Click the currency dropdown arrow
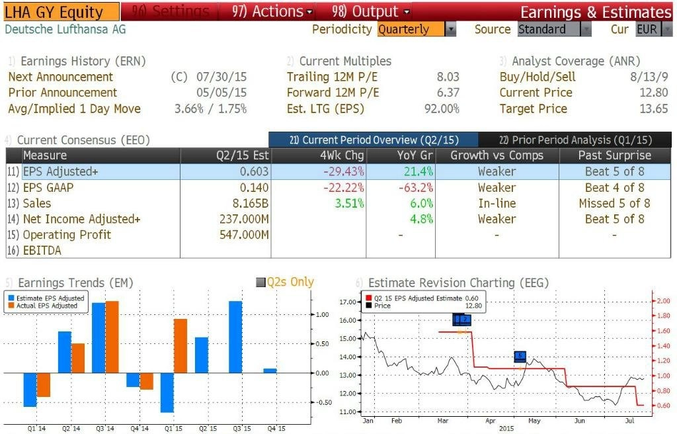This screenshot has height=434, width=677. (667, 29)
